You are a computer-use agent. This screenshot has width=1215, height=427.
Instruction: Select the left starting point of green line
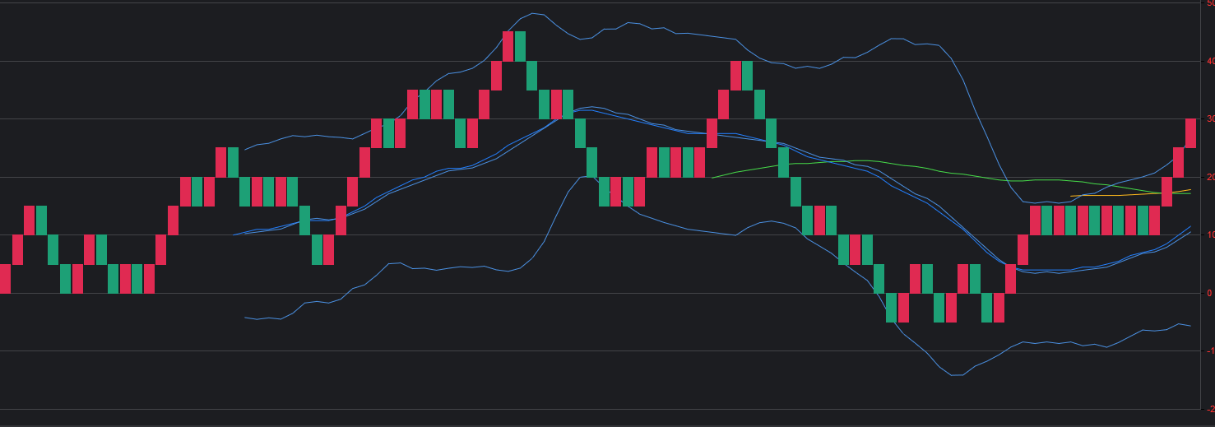[712, 177]
